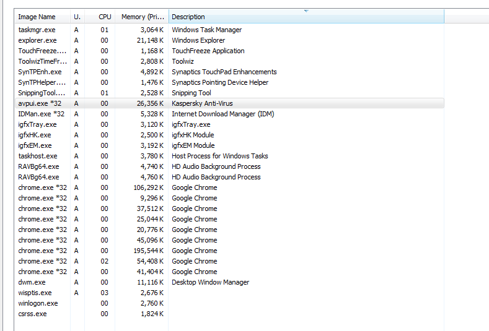Click the CPU value 03 for wisptis.exe
Viewport: 489px width, 331px height.
[105, 293]
